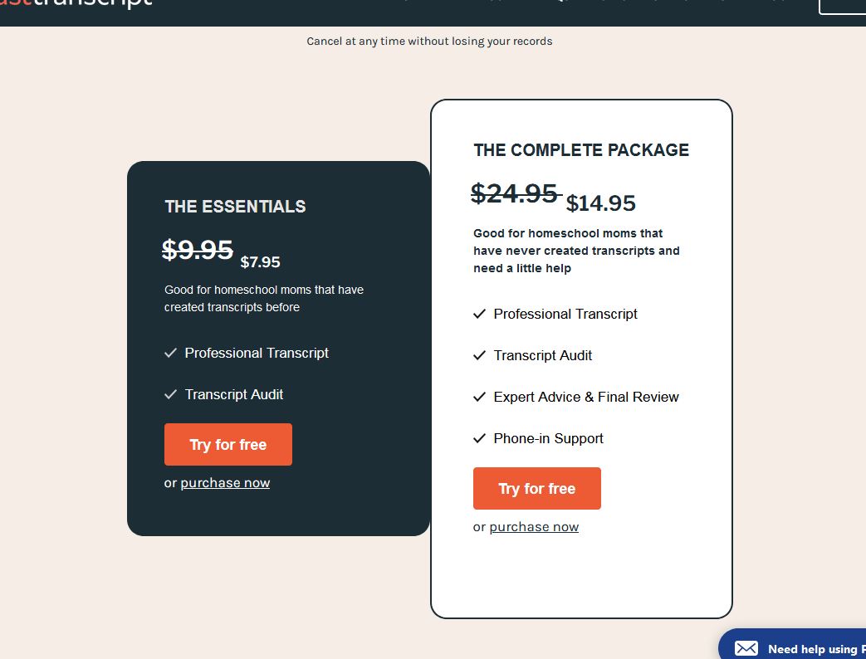The image size is (866, 659).
Task: Select The Complete Package heading
Action: click(581, 150)
